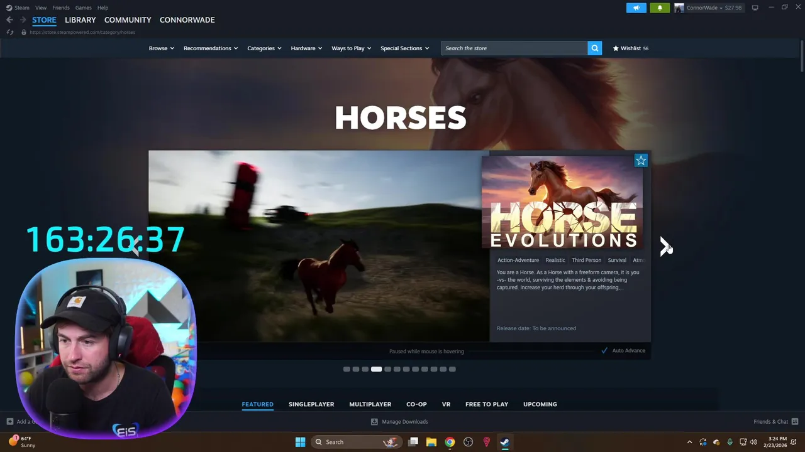Click the Wishlist star icon

[616, 48]
